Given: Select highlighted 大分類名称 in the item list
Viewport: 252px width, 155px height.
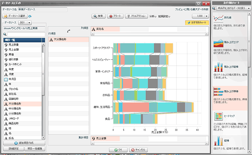Looking at the screenshot, I should point(23,104).
